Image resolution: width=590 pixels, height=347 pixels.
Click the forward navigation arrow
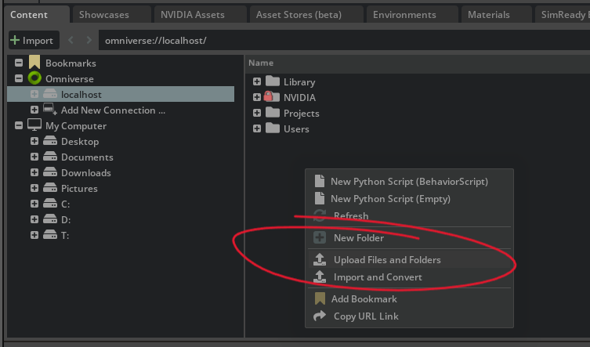pos(86,41)
